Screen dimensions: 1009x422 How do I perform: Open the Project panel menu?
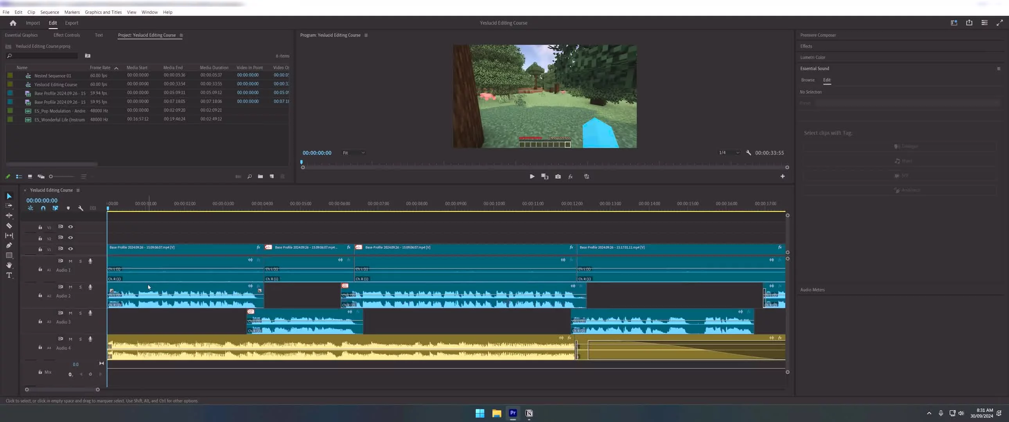tap(181, 35)
